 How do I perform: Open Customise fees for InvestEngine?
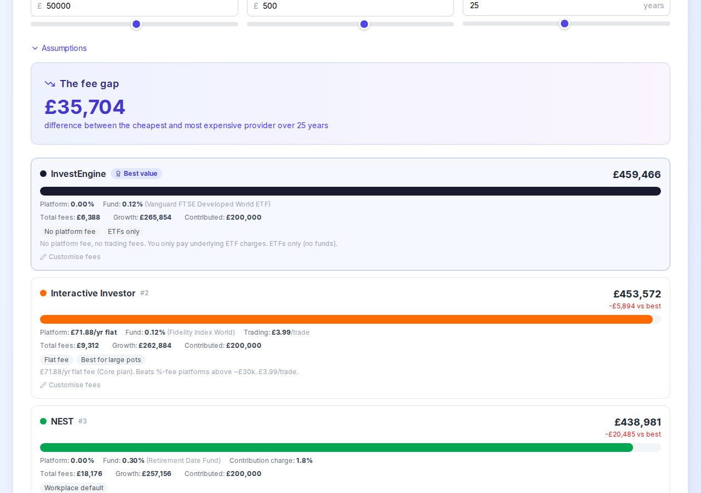(74, 256)
